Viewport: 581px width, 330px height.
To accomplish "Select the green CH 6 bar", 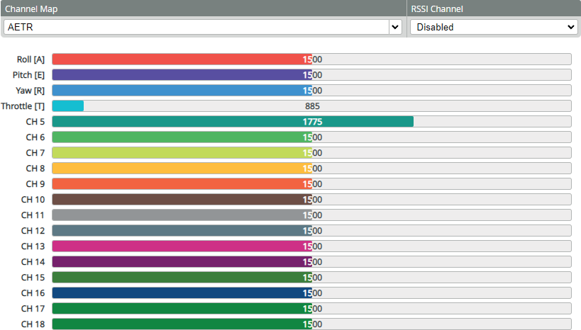I will [x=311, y=137].
